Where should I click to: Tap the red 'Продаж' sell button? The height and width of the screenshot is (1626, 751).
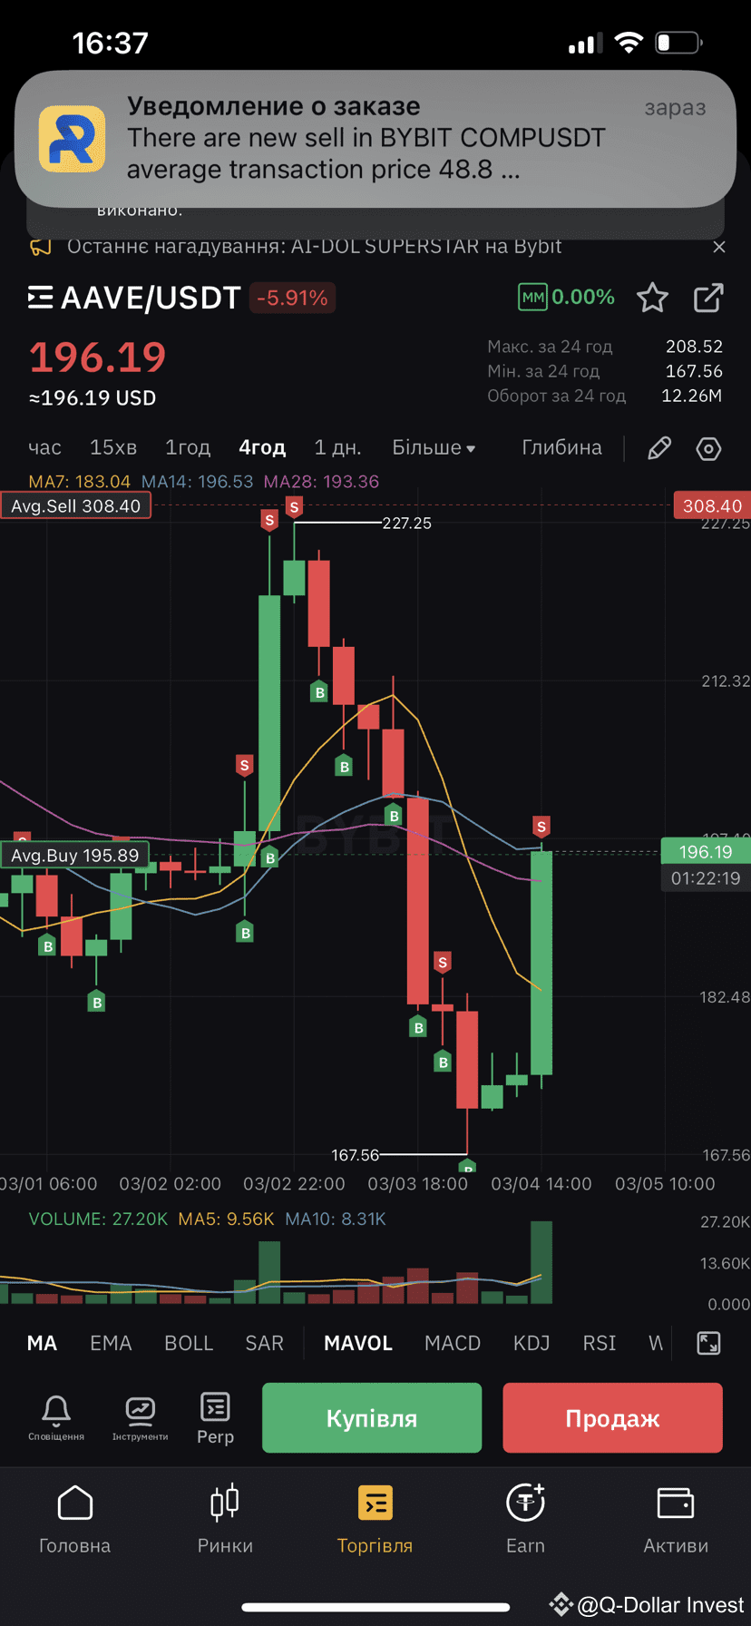click(612, 1418)
